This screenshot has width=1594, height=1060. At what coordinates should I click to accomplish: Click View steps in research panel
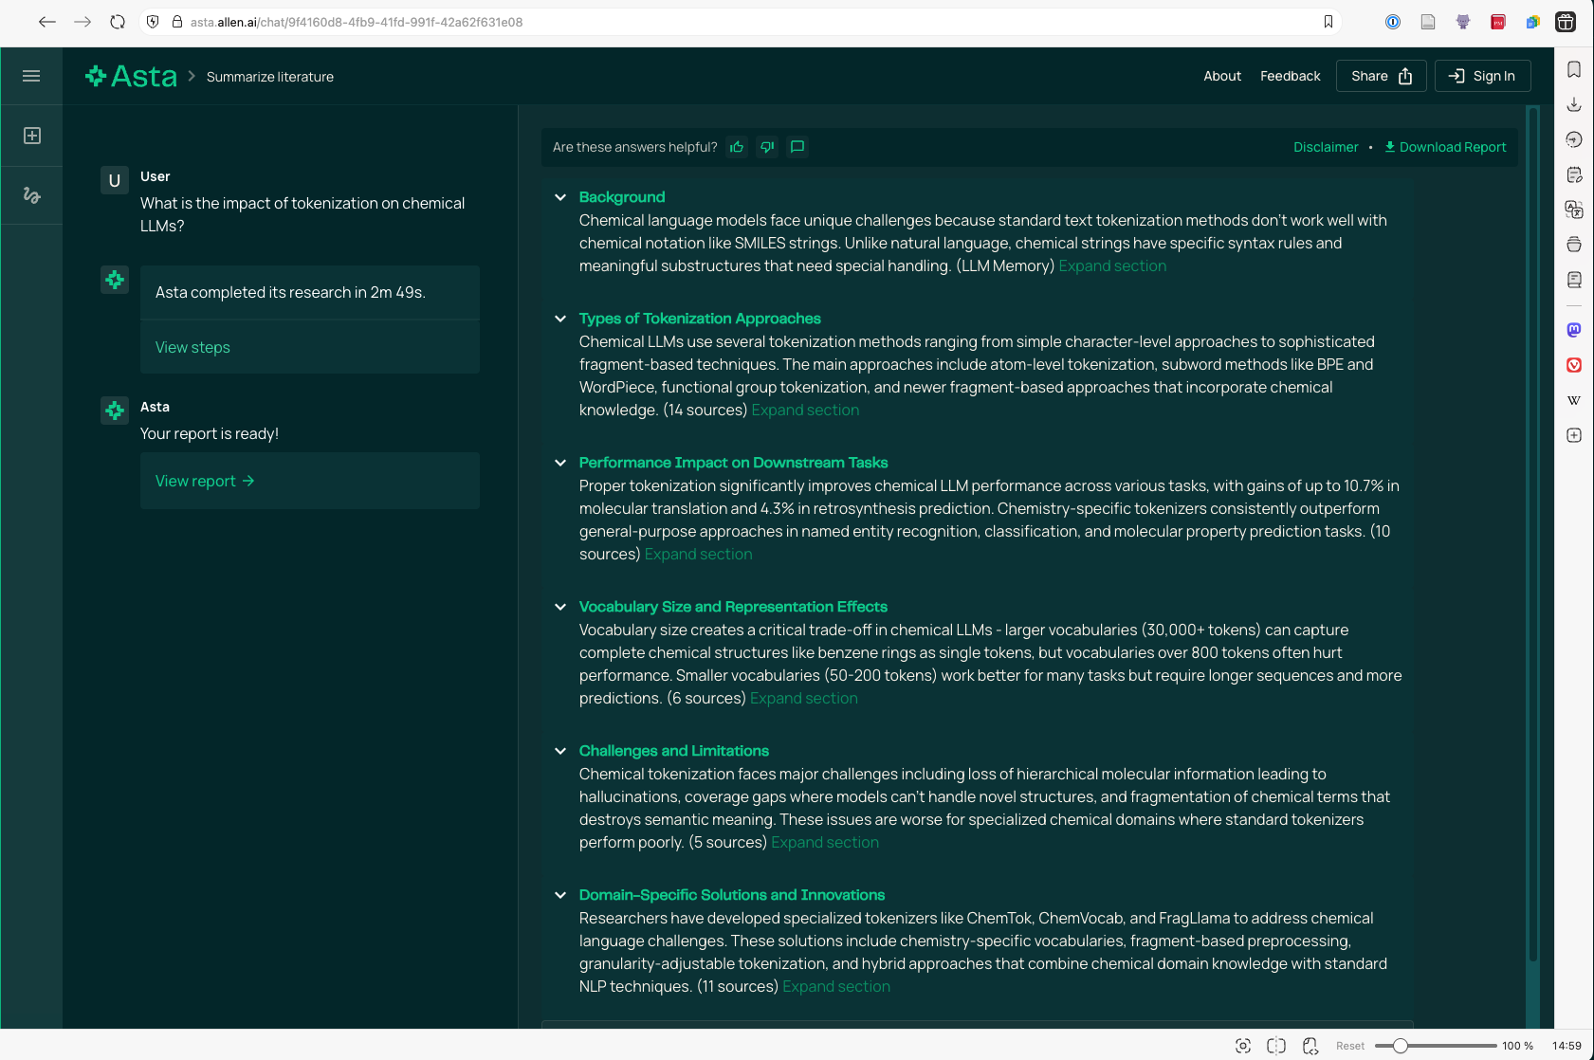point(192,347)
